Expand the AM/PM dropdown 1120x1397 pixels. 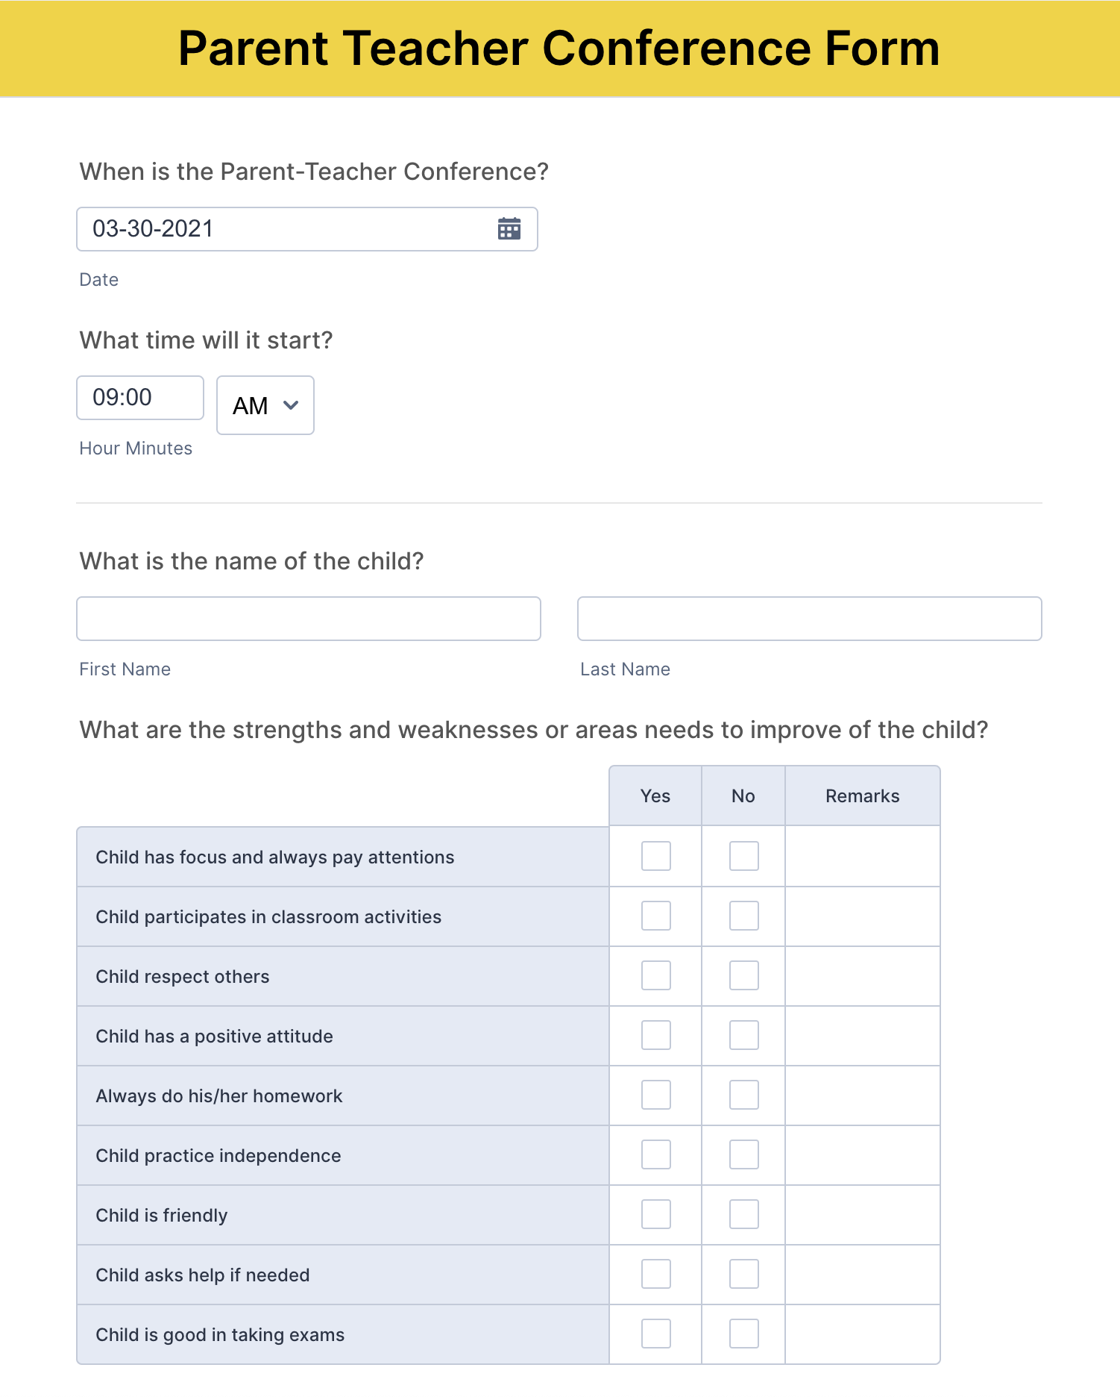pos(265,405)
